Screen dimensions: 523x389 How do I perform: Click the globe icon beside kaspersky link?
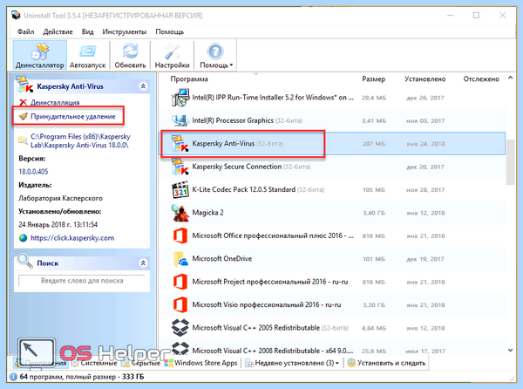(23, 238)
